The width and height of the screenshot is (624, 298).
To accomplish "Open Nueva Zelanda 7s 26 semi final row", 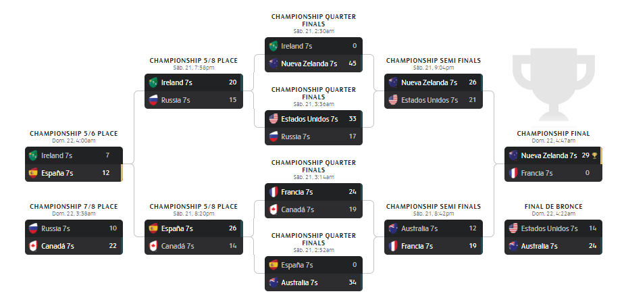I will tap(432, 82).
